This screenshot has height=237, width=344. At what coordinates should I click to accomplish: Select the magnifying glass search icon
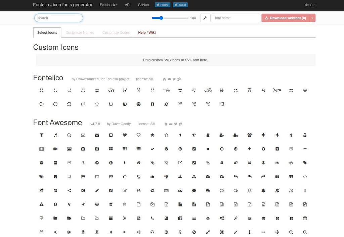coord(69,135)
